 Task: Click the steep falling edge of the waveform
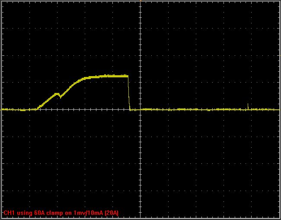[129, 93]
